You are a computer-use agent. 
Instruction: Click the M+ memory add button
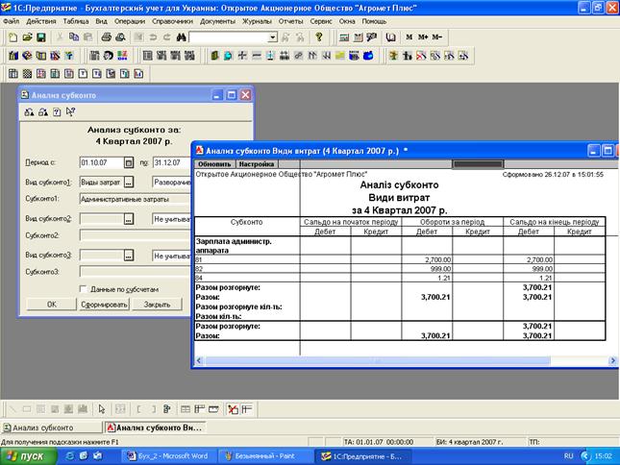coord(423,37)
